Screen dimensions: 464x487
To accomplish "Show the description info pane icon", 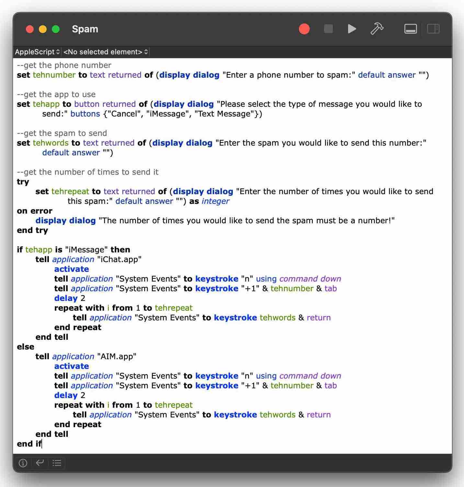I will [23, 463].
